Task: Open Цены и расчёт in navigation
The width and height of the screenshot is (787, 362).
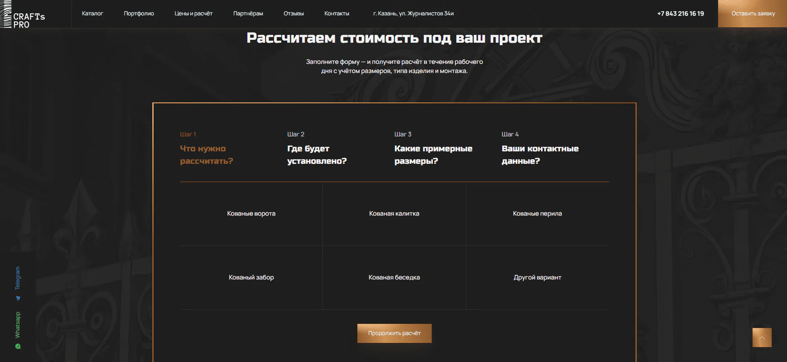Action: click(193, 14)
